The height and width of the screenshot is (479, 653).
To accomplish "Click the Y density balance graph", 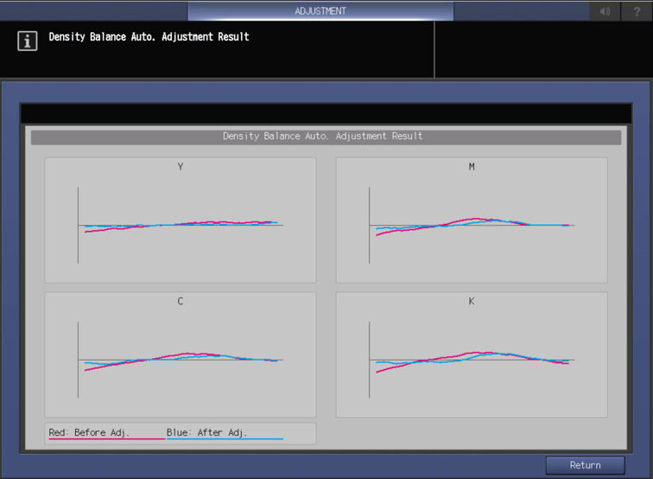I will (181, 225).
